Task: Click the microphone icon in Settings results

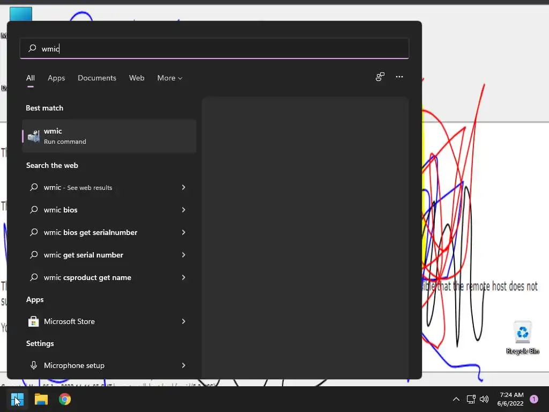Action: [34, 365]
